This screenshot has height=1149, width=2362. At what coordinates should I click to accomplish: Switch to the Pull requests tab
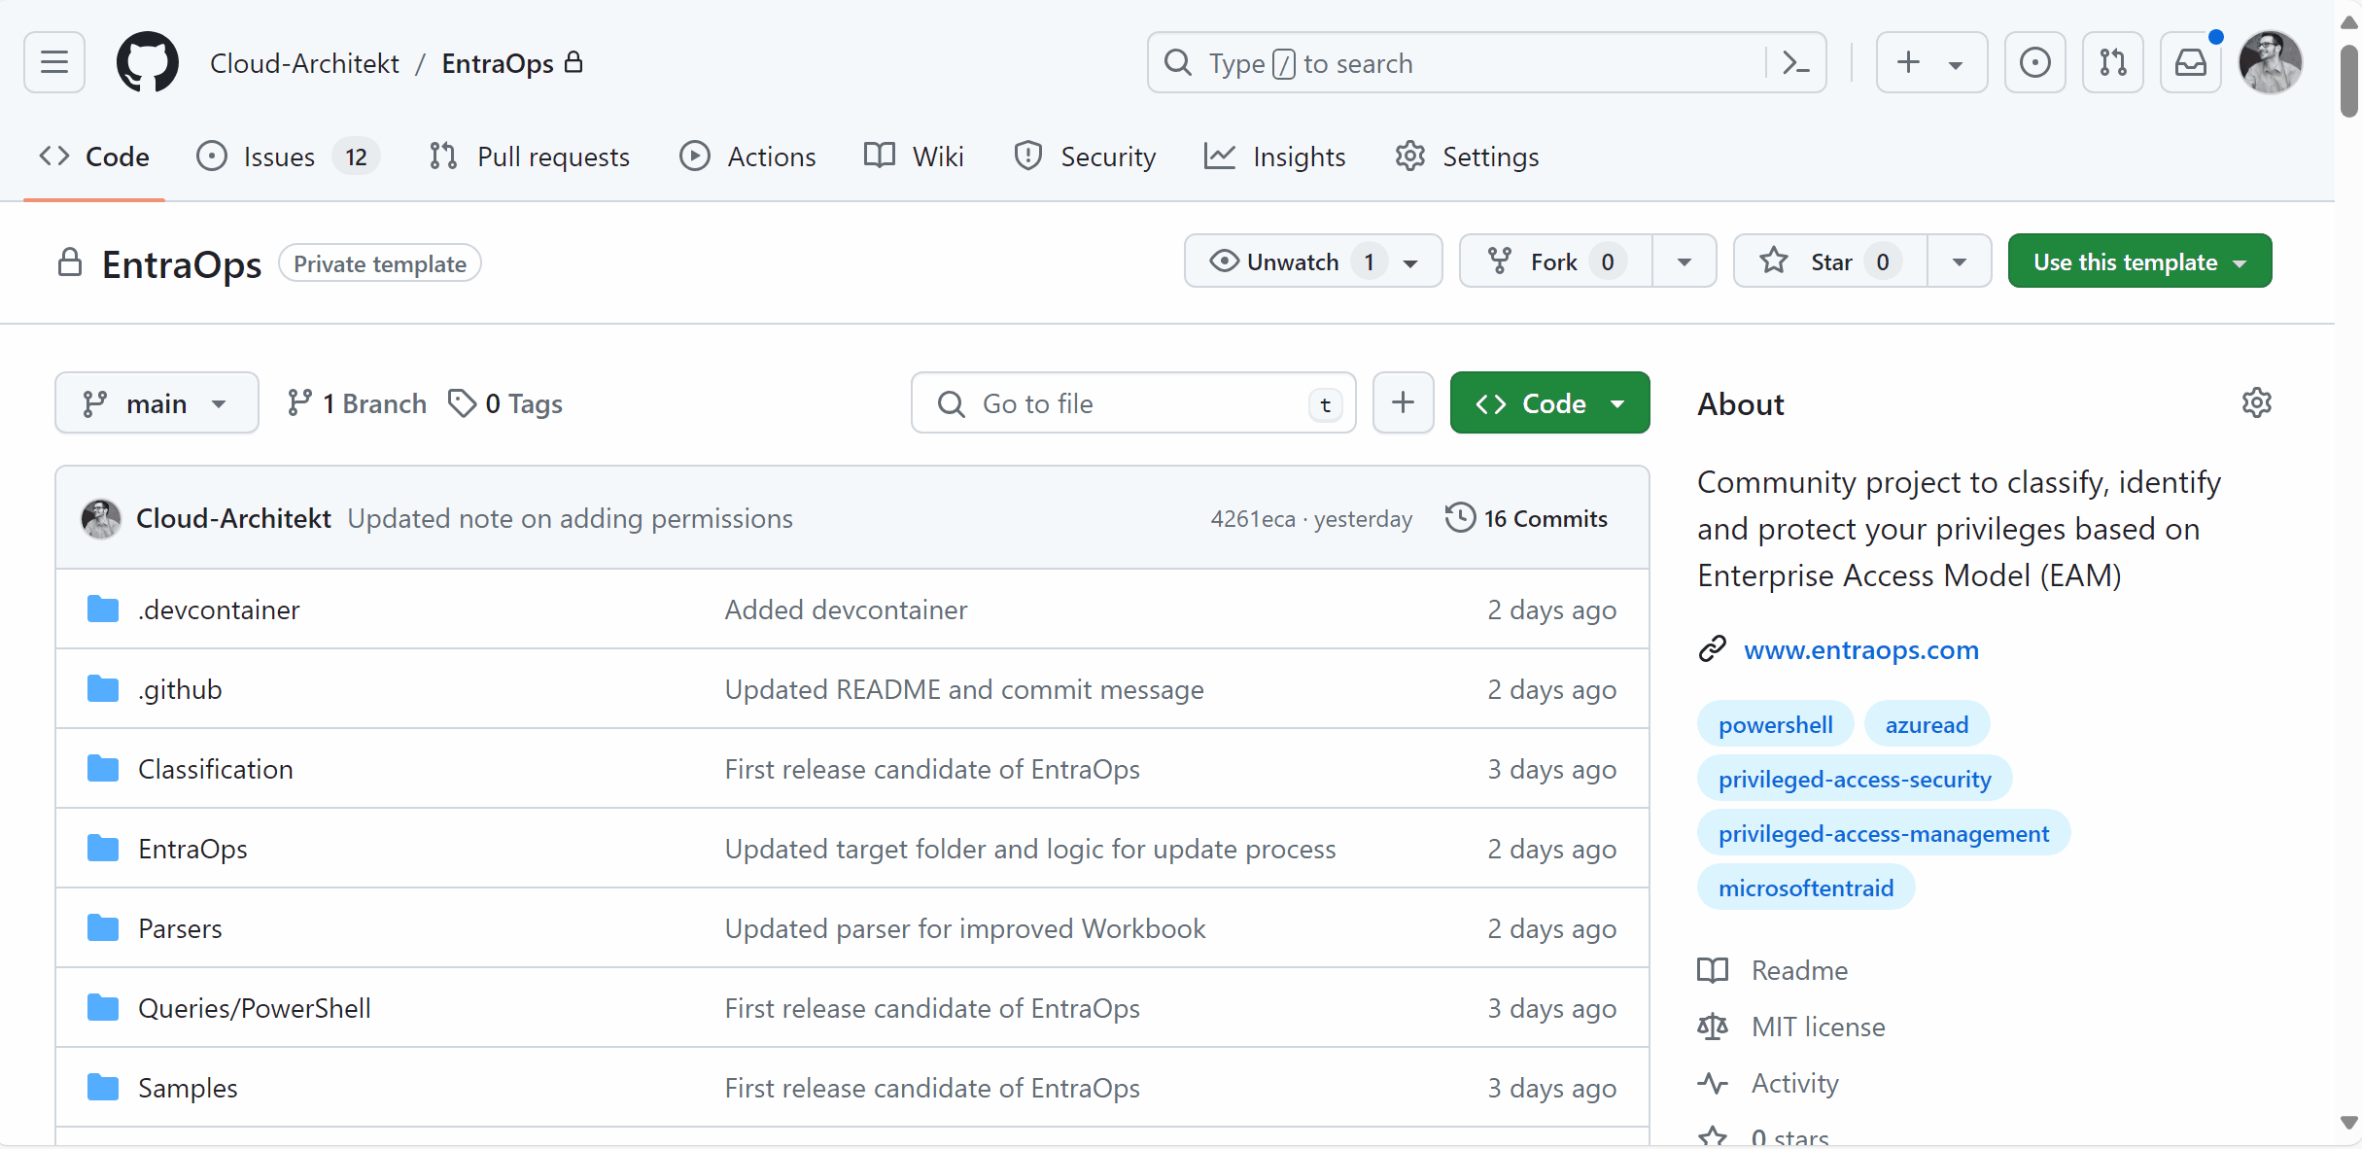coord(530,157)
